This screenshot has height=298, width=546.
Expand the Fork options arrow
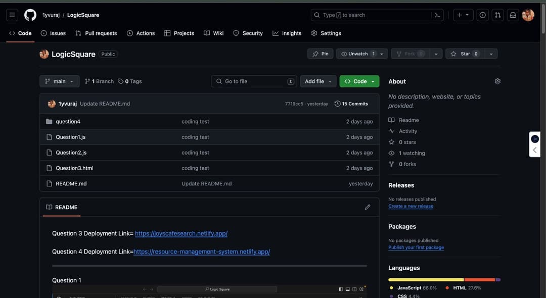(x=436, y=54)
